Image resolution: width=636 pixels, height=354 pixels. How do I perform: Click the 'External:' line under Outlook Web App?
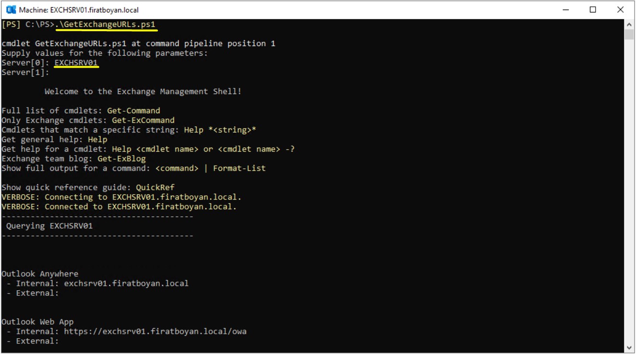coord(33,341)
